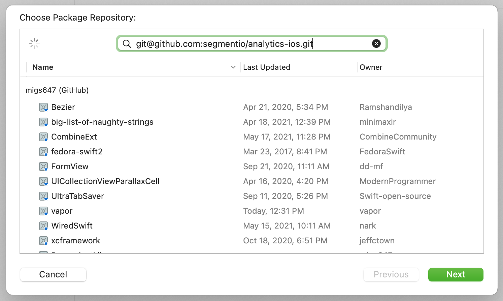The image size is (503, 301).
Task: Click the UICollectionViewParallaxCell package icon
Action: pyautogui.click(x=43, y=181)
